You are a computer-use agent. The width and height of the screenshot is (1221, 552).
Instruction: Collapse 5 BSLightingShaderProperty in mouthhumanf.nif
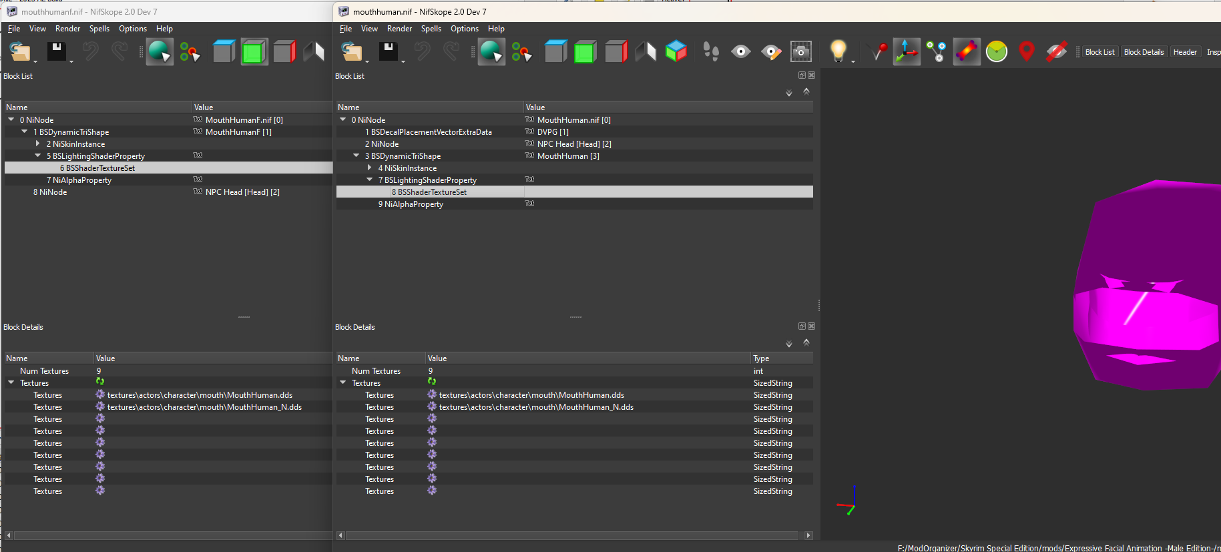coord(38,156)
